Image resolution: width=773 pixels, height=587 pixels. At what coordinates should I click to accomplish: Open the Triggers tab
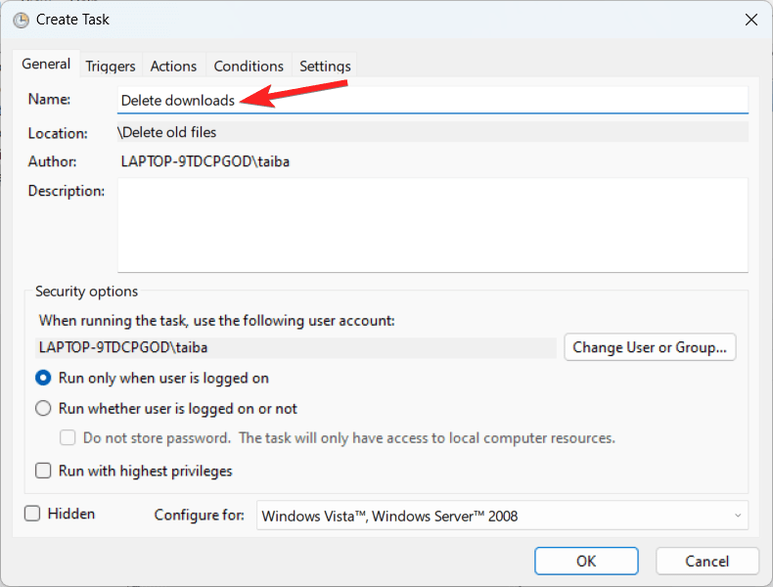111,67
